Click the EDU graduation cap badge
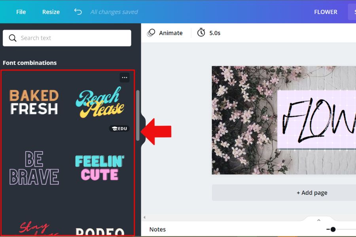The image size is (356, 237). click(x=119, y=129)
